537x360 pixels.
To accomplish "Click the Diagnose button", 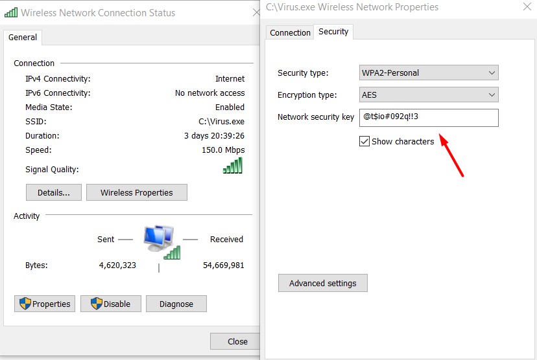I will (x=176, y=304).
